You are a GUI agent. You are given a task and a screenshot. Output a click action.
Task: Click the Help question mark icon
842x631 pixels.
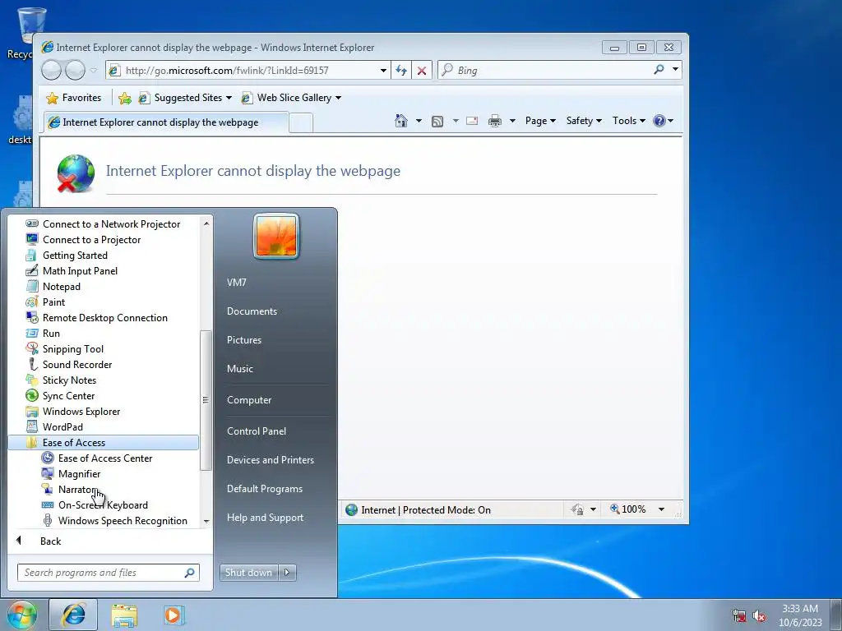pos(659,121)
